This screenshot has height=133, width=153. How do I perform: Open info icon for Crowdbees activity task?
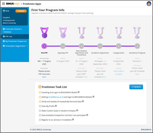click(x=73, y=120)
